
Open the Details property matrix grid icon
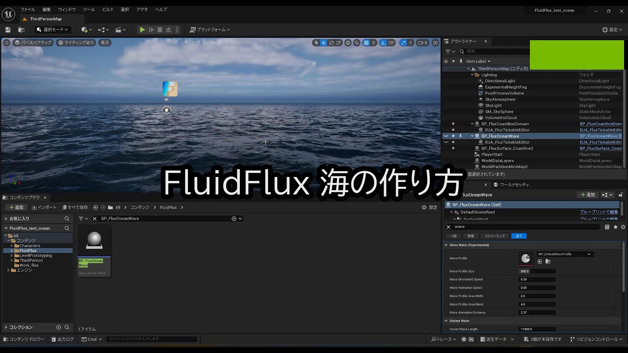pos(607,227)
